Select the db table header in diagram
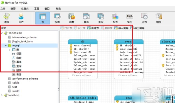This screenshot has width=175, height=103. click(83, 42)
